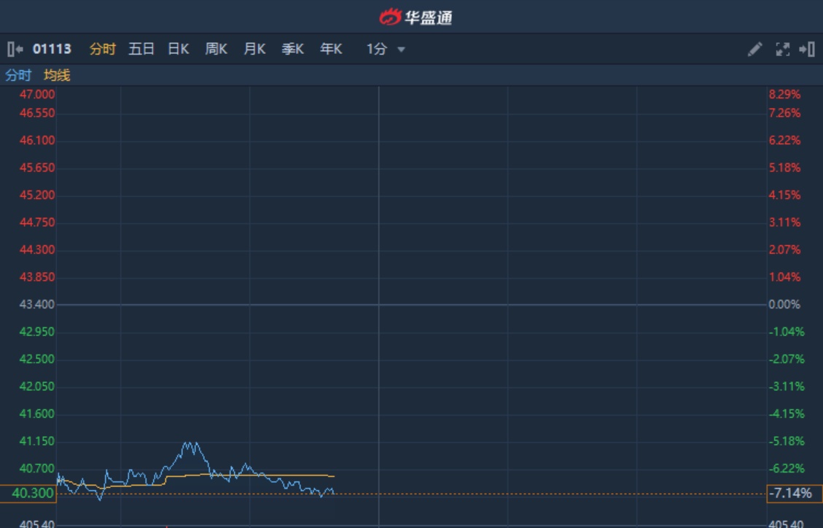Open the 季K quarterly chart tab

(x=293, y=50)
